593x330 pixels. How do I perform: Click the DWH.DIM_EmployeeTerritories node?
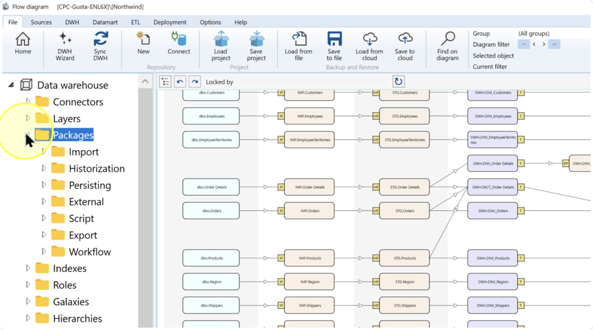click(x=493, y=140)
